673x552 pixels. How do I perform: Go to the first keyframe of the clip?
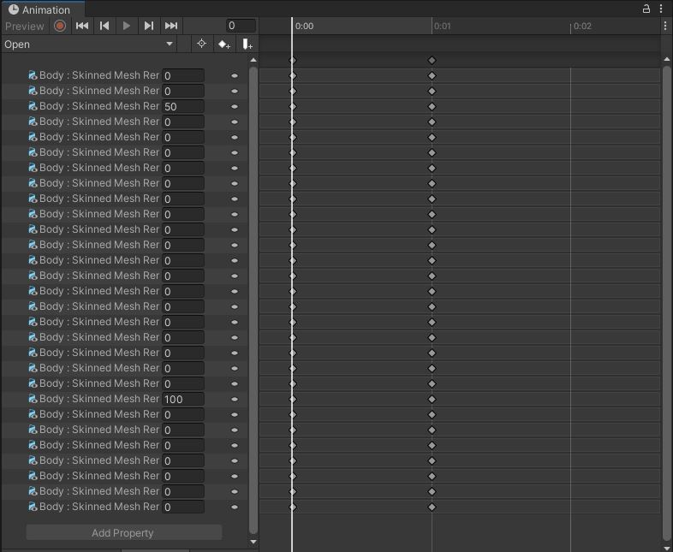pyautogui.click(x=82, y=26)
